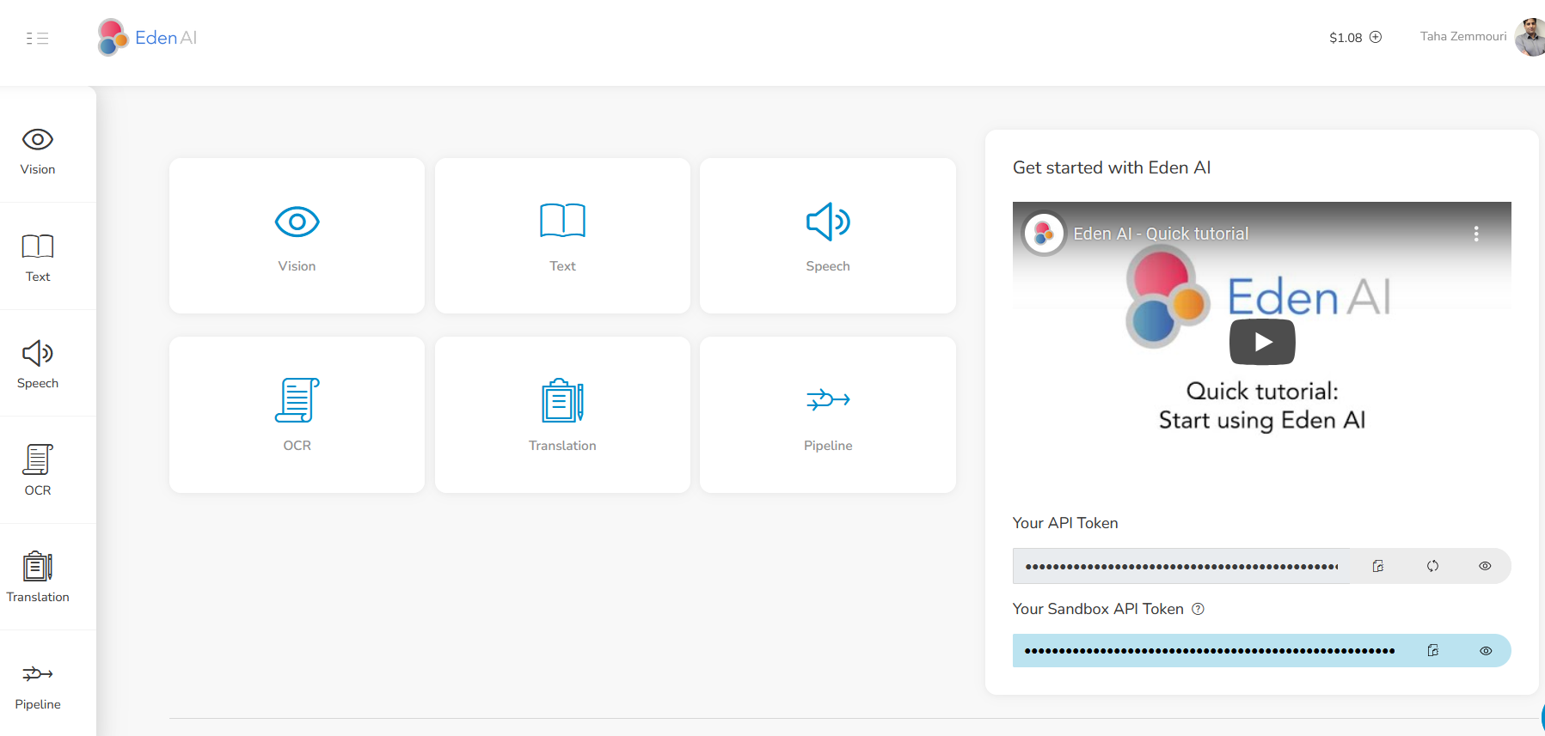Copy the API token

pyautogui.click(x=1378, y=566)
